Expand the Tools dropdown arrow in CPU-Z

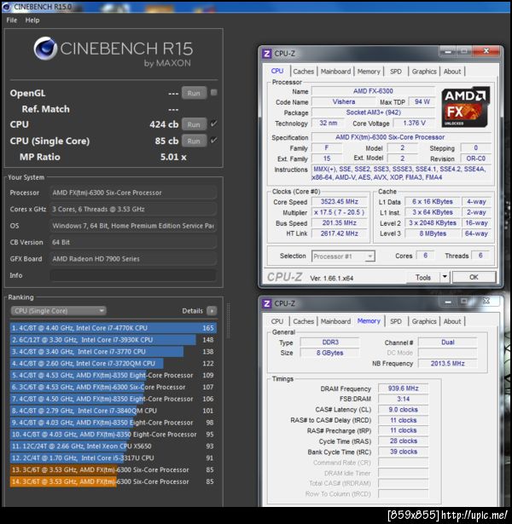445,277
